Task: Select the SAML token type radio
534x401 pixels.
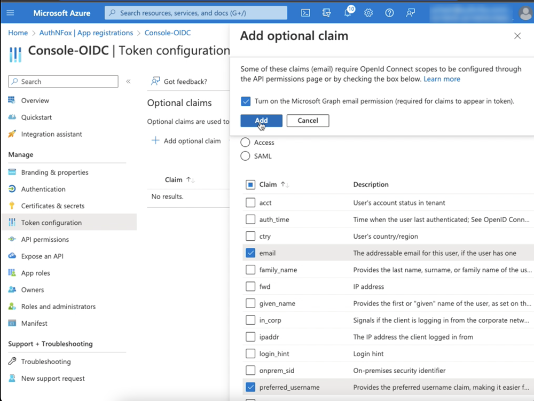Action: point(245,156)
